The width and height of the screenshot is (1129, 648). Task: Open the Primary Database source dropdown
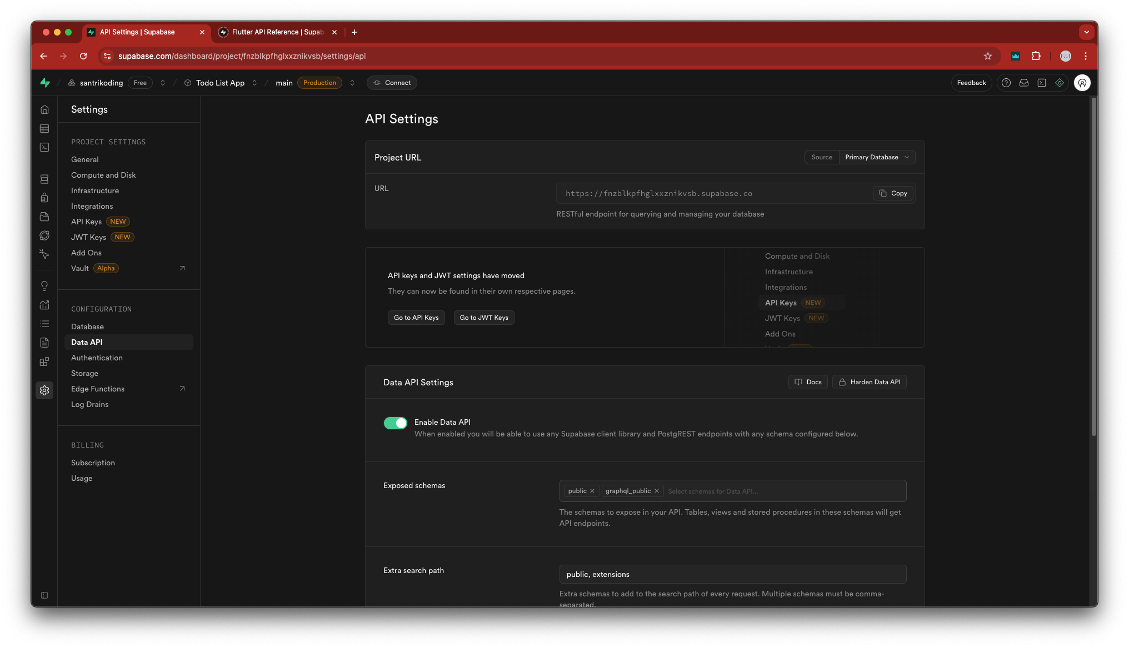point(877,157)
